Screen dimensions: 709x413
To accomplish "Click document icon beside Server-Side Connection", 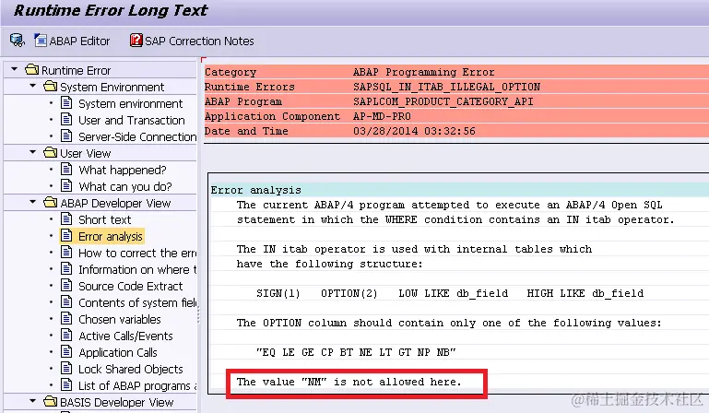I will [x=66, y=136].
